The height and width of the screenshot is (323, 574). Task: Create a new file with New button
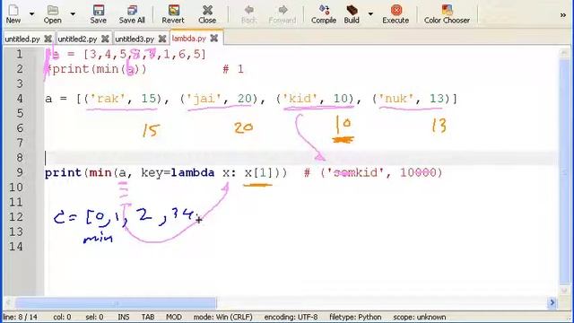(13, 14)
